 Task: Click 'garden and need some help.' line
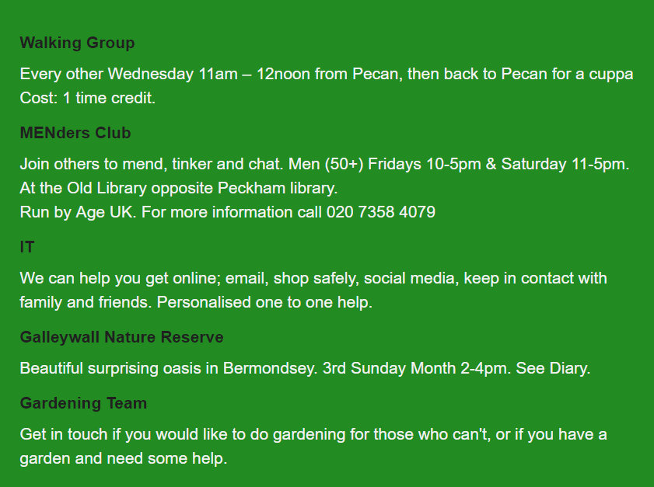124,459
